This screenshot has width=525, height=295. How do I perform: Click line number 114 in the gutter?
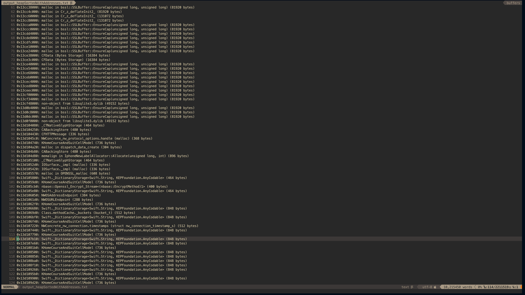pos(12,239)
